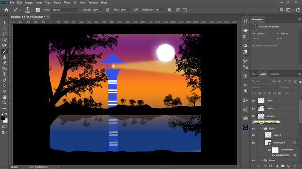Viewport: 302px width, 169px height.
Task: Select the Paint Bucket tool
Action: point(4,69)
